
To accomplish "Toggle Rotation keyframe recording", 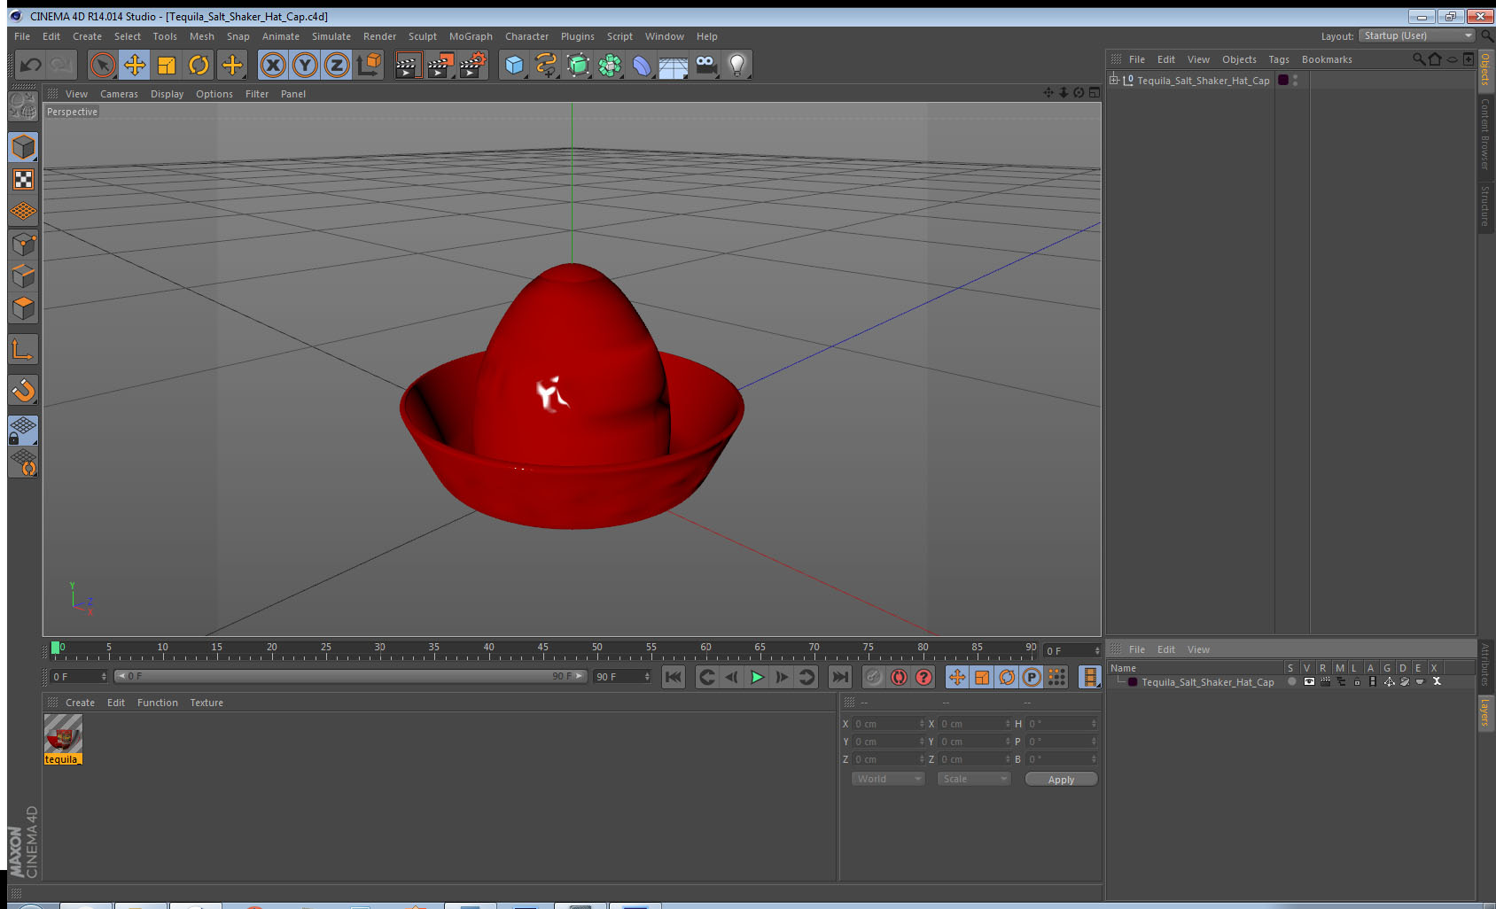I will click(1007, 677).
